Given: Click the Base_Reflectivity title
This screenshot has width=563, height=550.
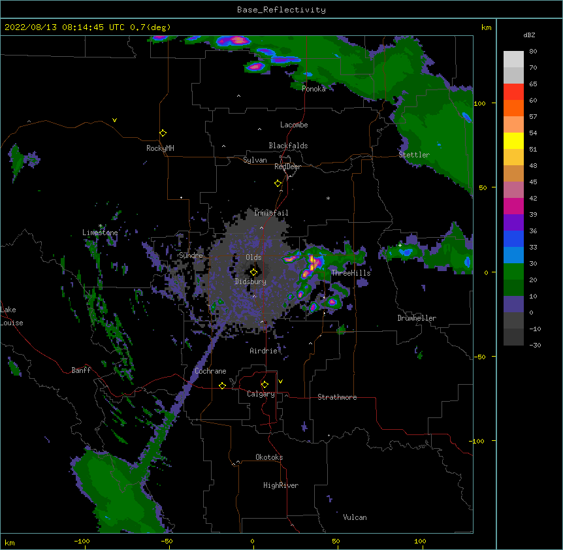Looking at the screenshot, I should 281,10.
